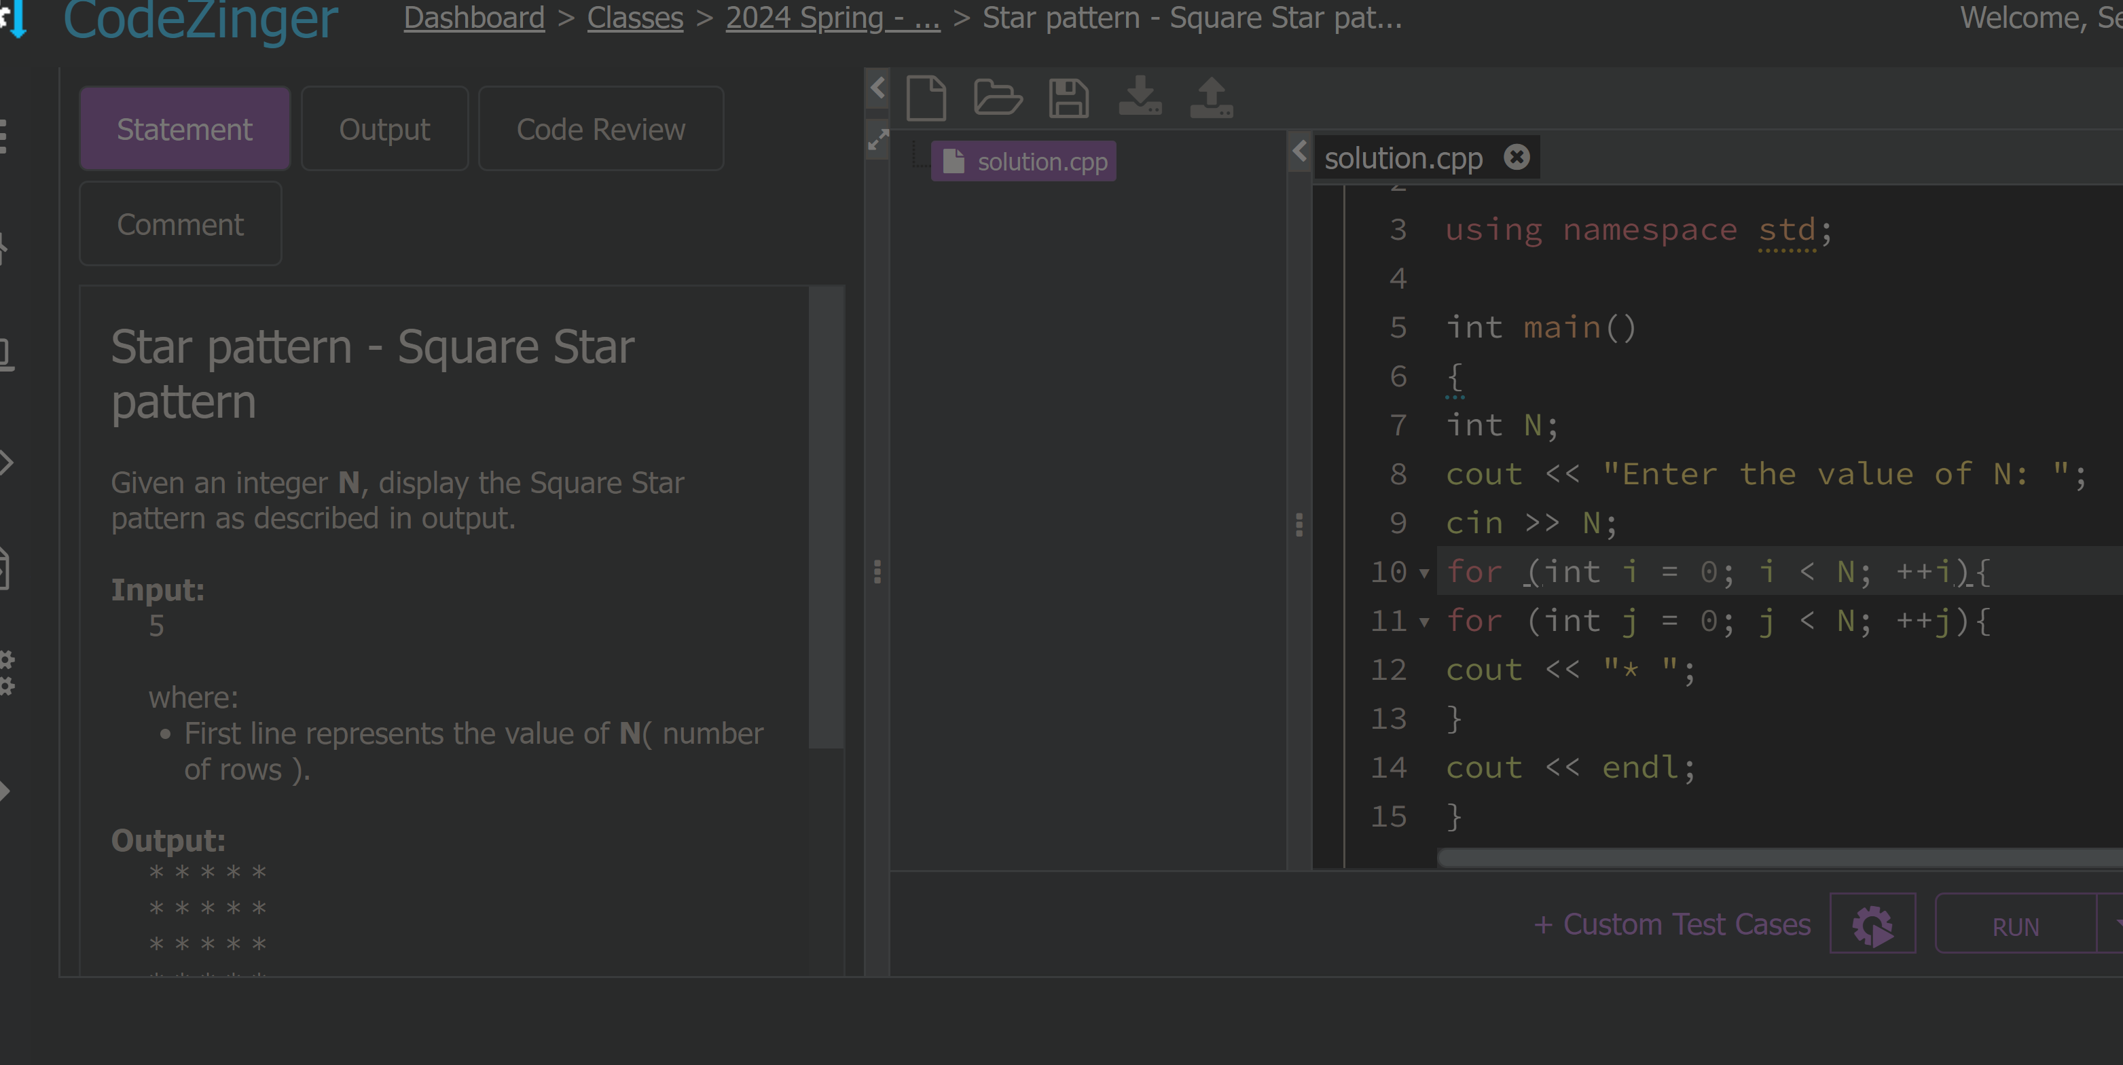Go to the Dashboard breadcrumb link
This screenshot has height=1065, width=2123.
pos(474,17)
